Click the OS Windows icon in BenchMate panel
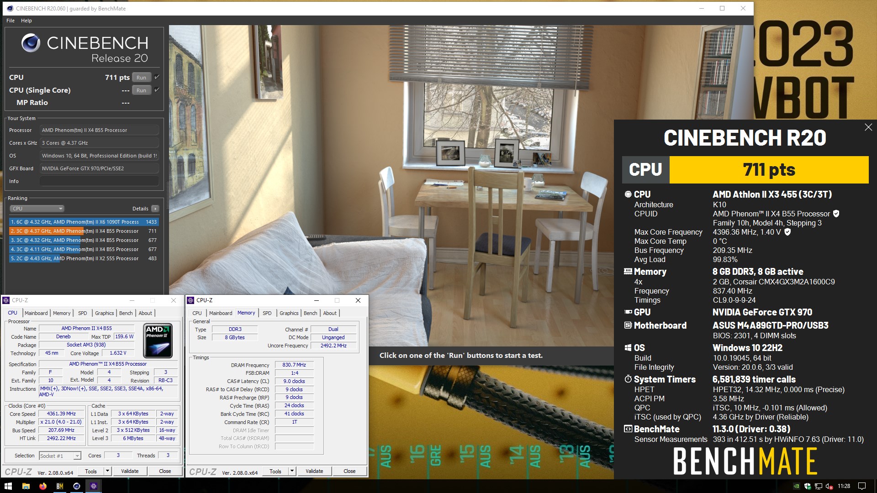 [628, 348]
